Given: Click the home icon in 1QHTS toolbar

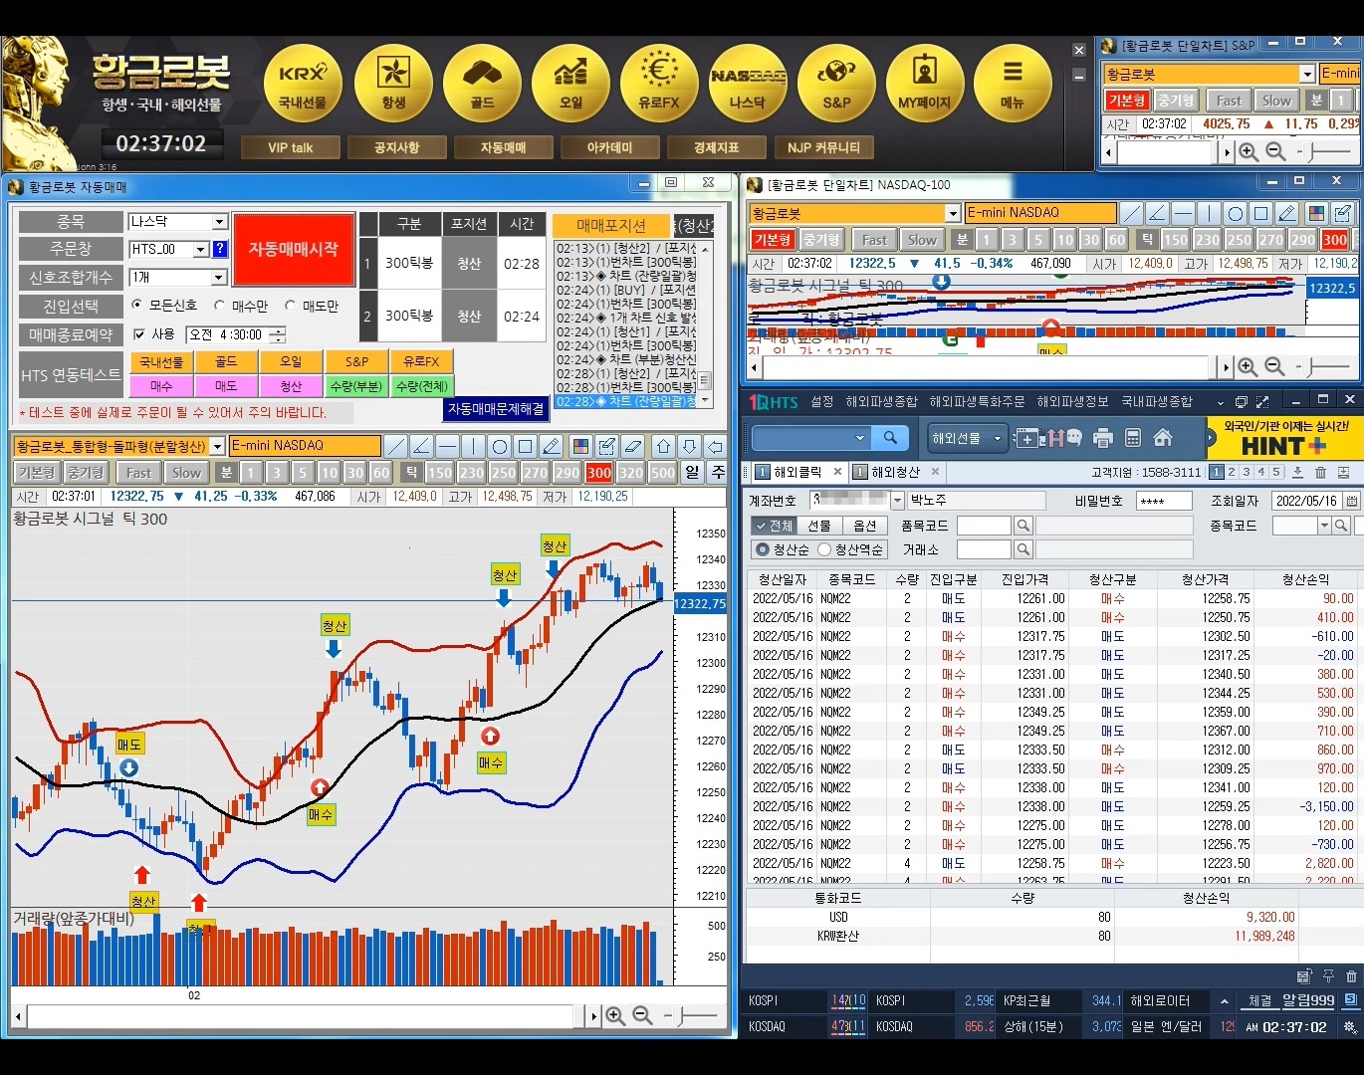Looking at the screenshot, I should pos(1162,438).
